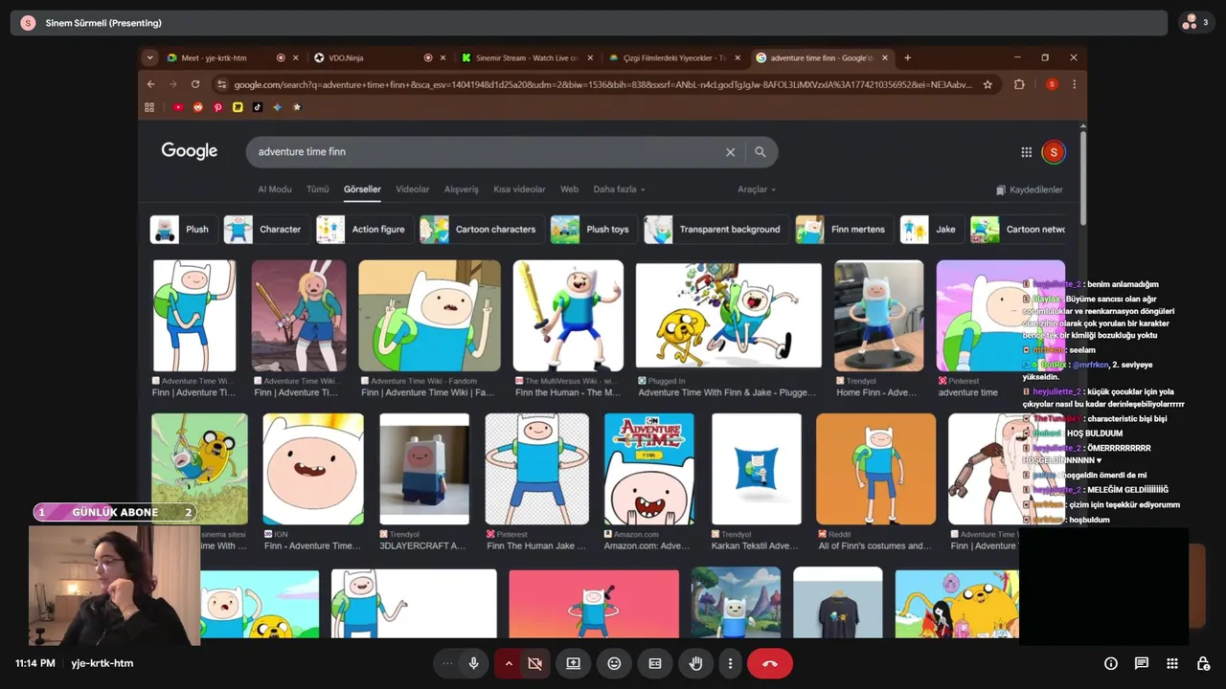The height and width of the screenshot is (689, 1226).
Task: Open the Chrome extensions puzzle icon
Action: pyautogui.click(x=1019, y=84)
